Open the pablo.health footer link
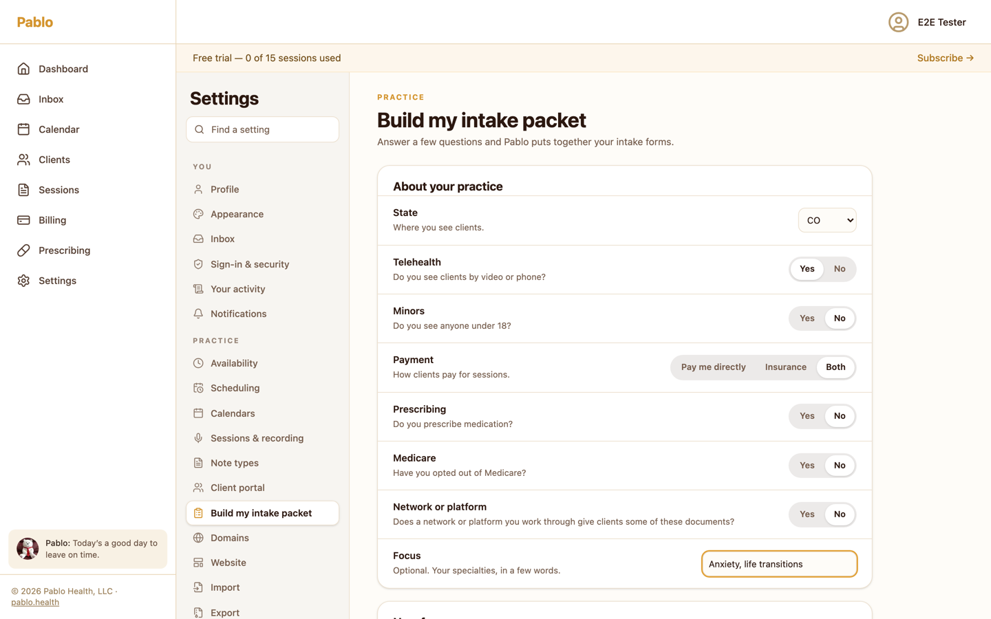Viewport: 991px width, 619px height. 35,602
